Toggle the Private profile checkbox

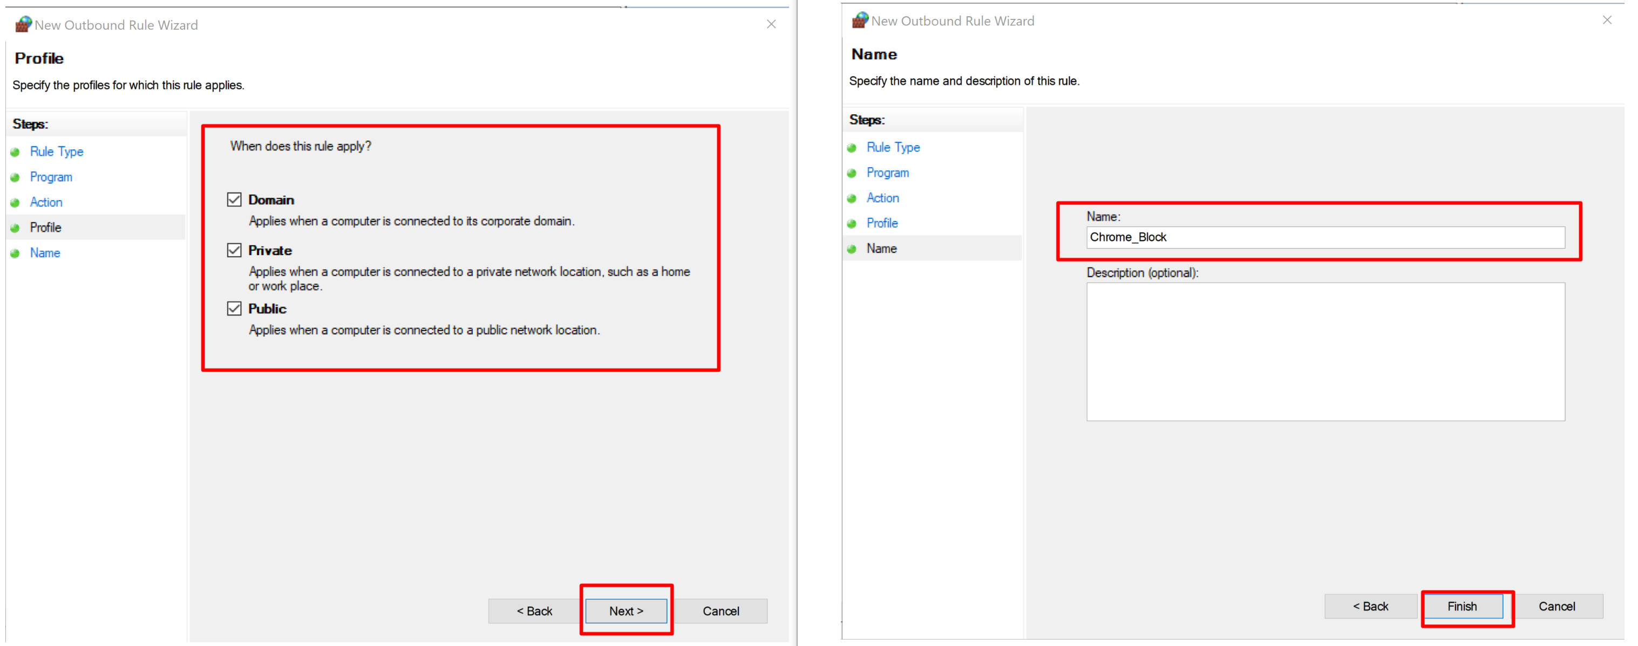[234, 250]
